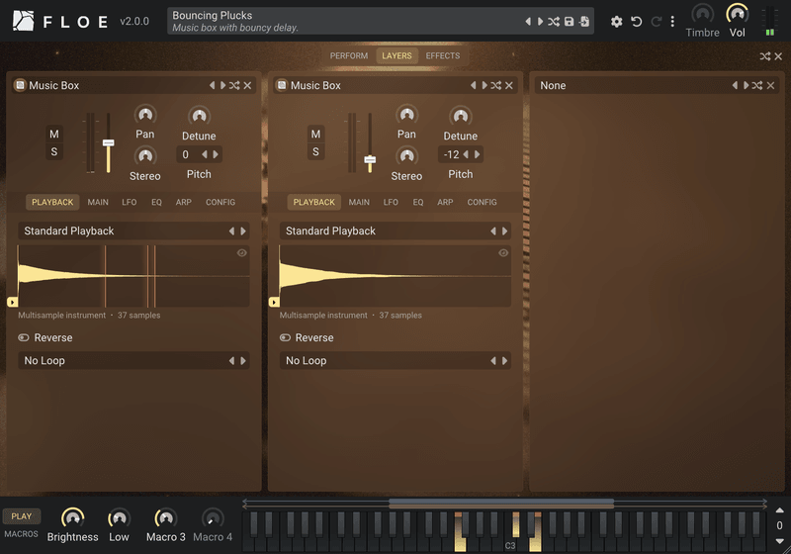Randomise second layer's instrument
This screenshot has width=791, height=554.
click(x=496, y=85)
